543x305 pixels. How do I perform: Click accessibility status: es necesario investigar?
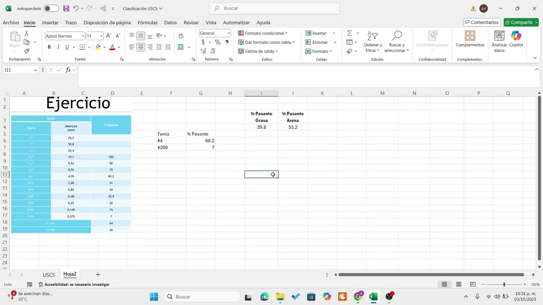(74, 285)
